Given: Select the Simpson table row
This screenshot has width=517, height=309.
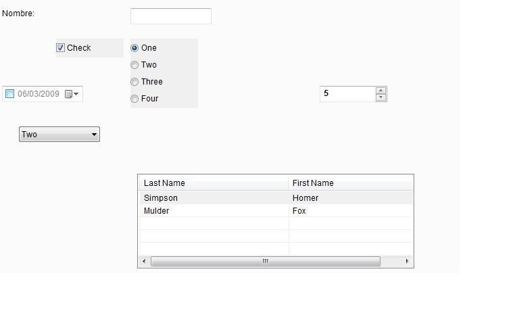Looking at the screenshot, I should point(161,198).
